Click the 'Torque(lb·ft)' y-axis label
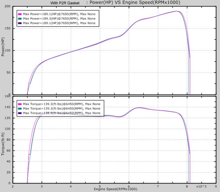The height and width of the screenshot is (192, 220). pos(3,144)
